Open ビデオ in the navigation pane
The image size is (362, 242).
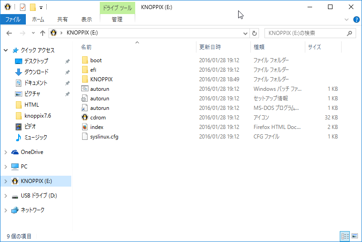30,126
